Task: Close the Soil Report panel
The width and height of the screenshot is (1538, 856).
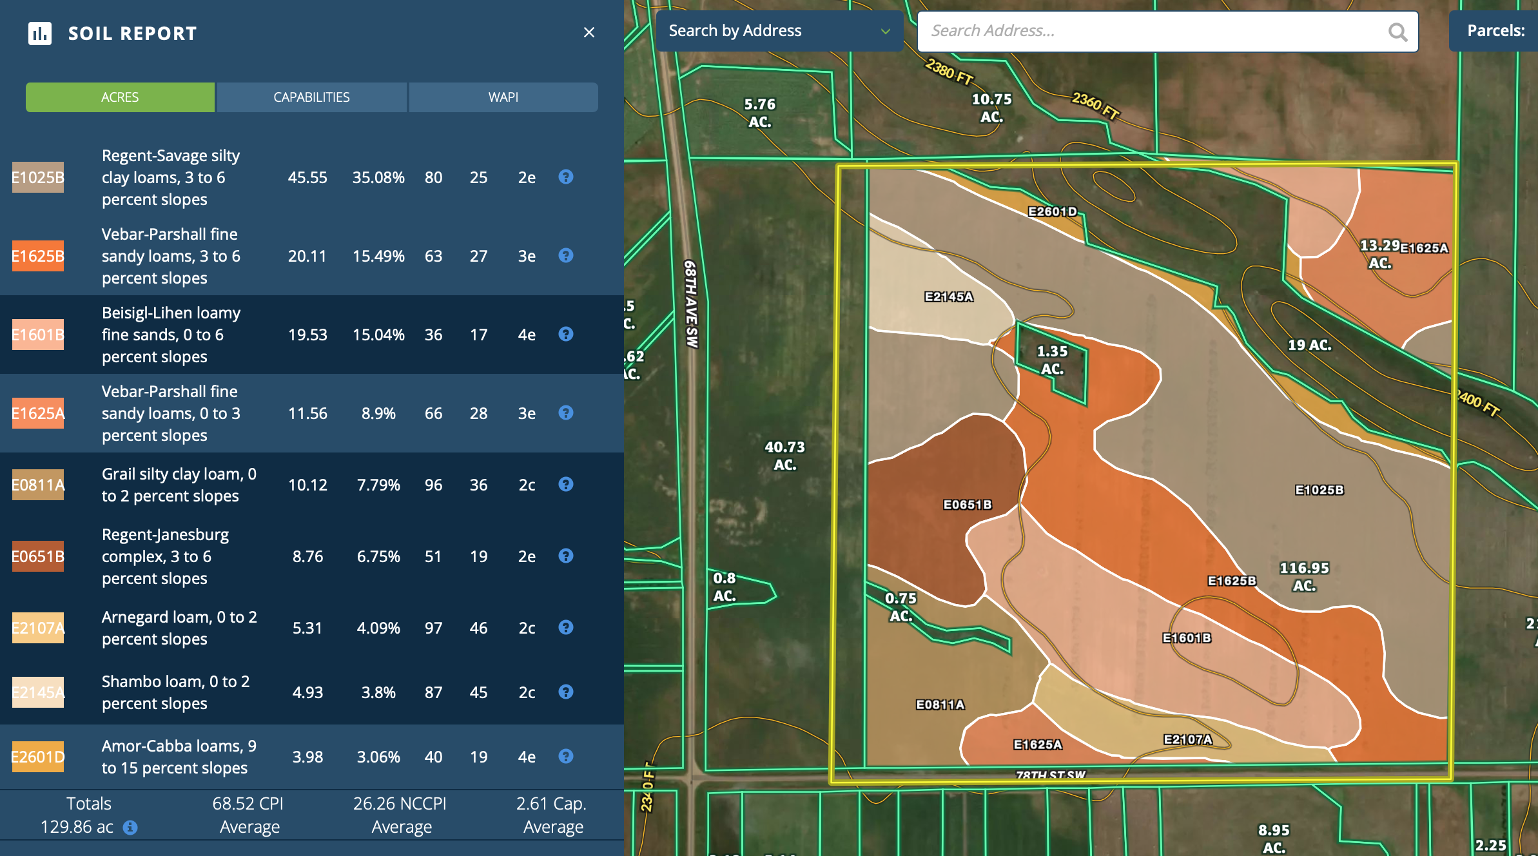Action: coord(589,32)
